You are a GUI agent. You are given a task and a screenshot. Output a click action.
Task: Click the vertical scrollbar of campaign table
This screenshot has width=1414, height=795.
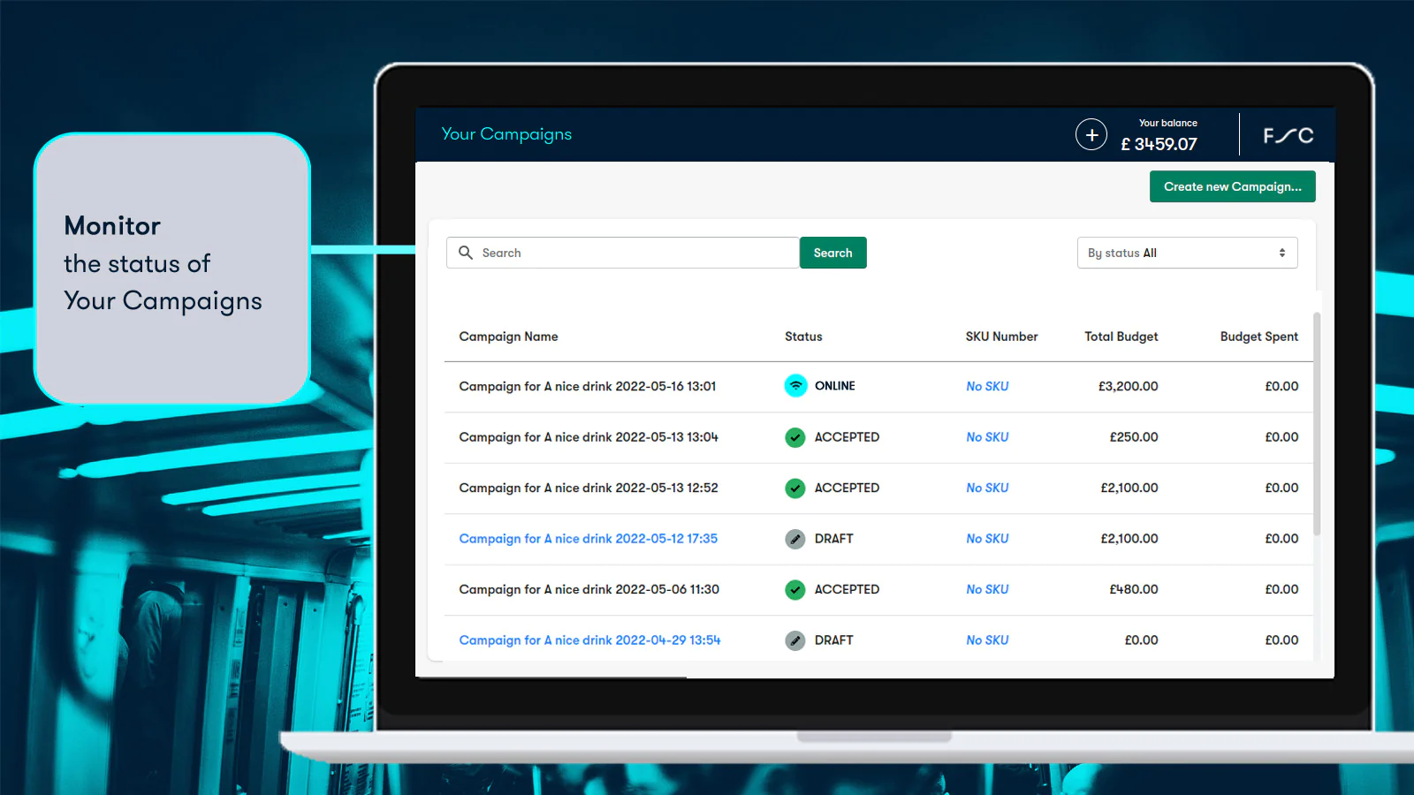(x=1317, y=424)
